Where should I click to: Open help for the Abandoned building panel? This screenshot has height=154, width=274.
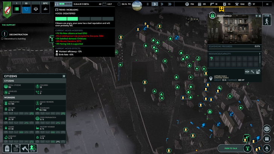tap(256, 16)
